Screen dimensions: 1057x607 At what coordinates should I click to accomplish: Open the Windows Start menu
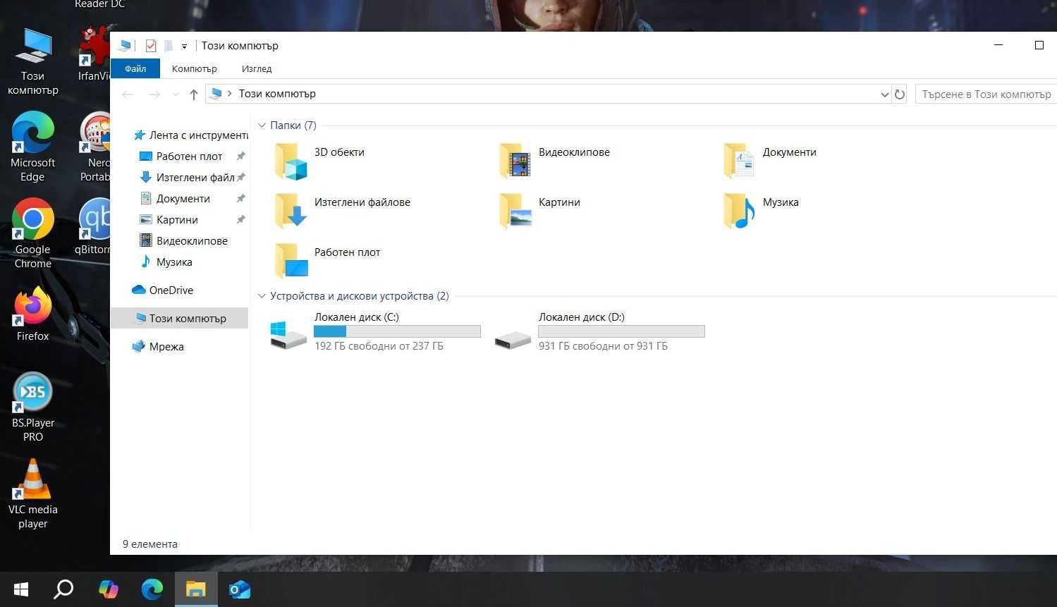tap(20, 589)
